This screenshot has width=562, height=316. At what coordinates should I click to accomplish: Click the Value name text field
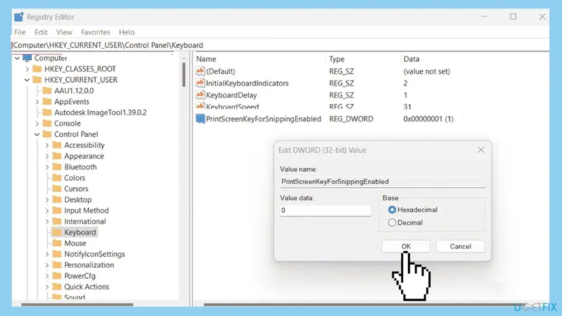coord(382,182)
